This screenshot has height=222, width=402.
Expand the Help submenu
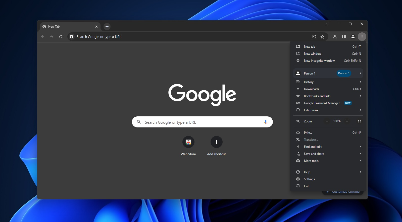click(x=328, y=172)
